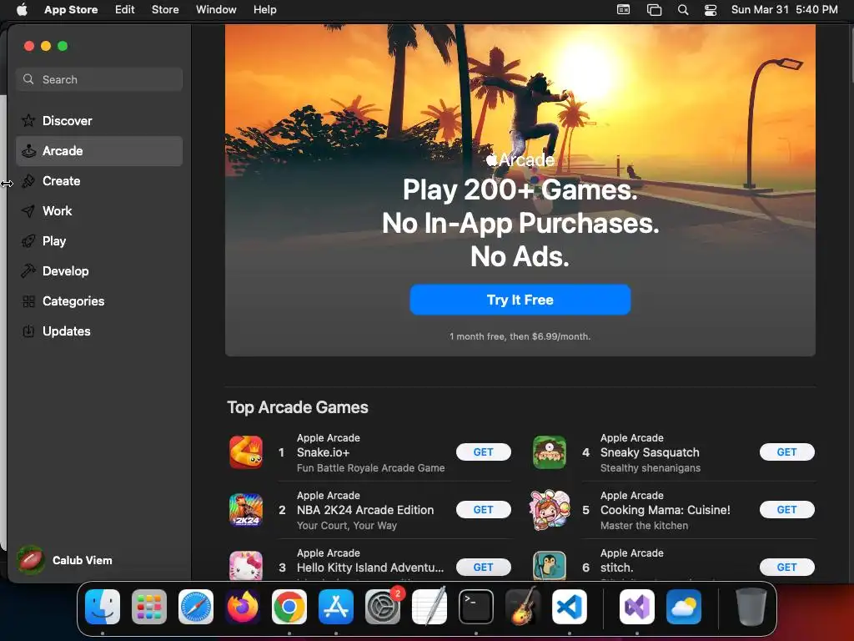Launch Safari from the Dock
The width and height of the screenshot is (854, 641).
(196, 607)
